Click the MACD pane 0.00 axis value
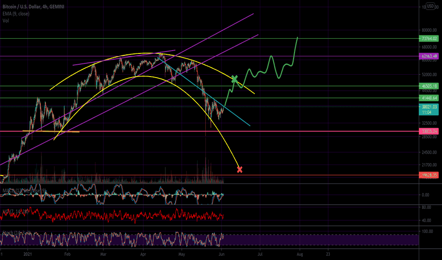The height and width of the screenshot is (260, 442). coord(425,195)
